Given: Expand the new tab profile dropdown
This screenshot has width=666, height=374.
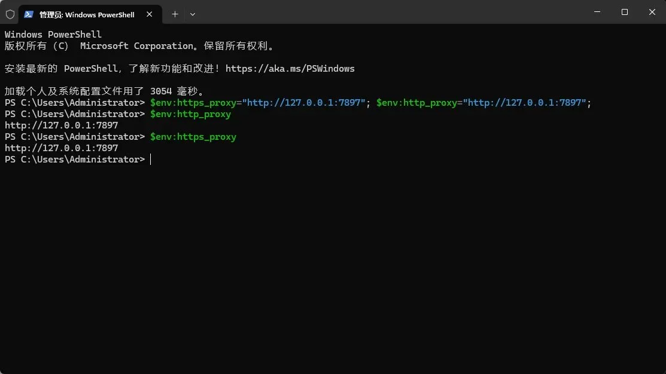Looking at the screenshot, I should (193, 14).
